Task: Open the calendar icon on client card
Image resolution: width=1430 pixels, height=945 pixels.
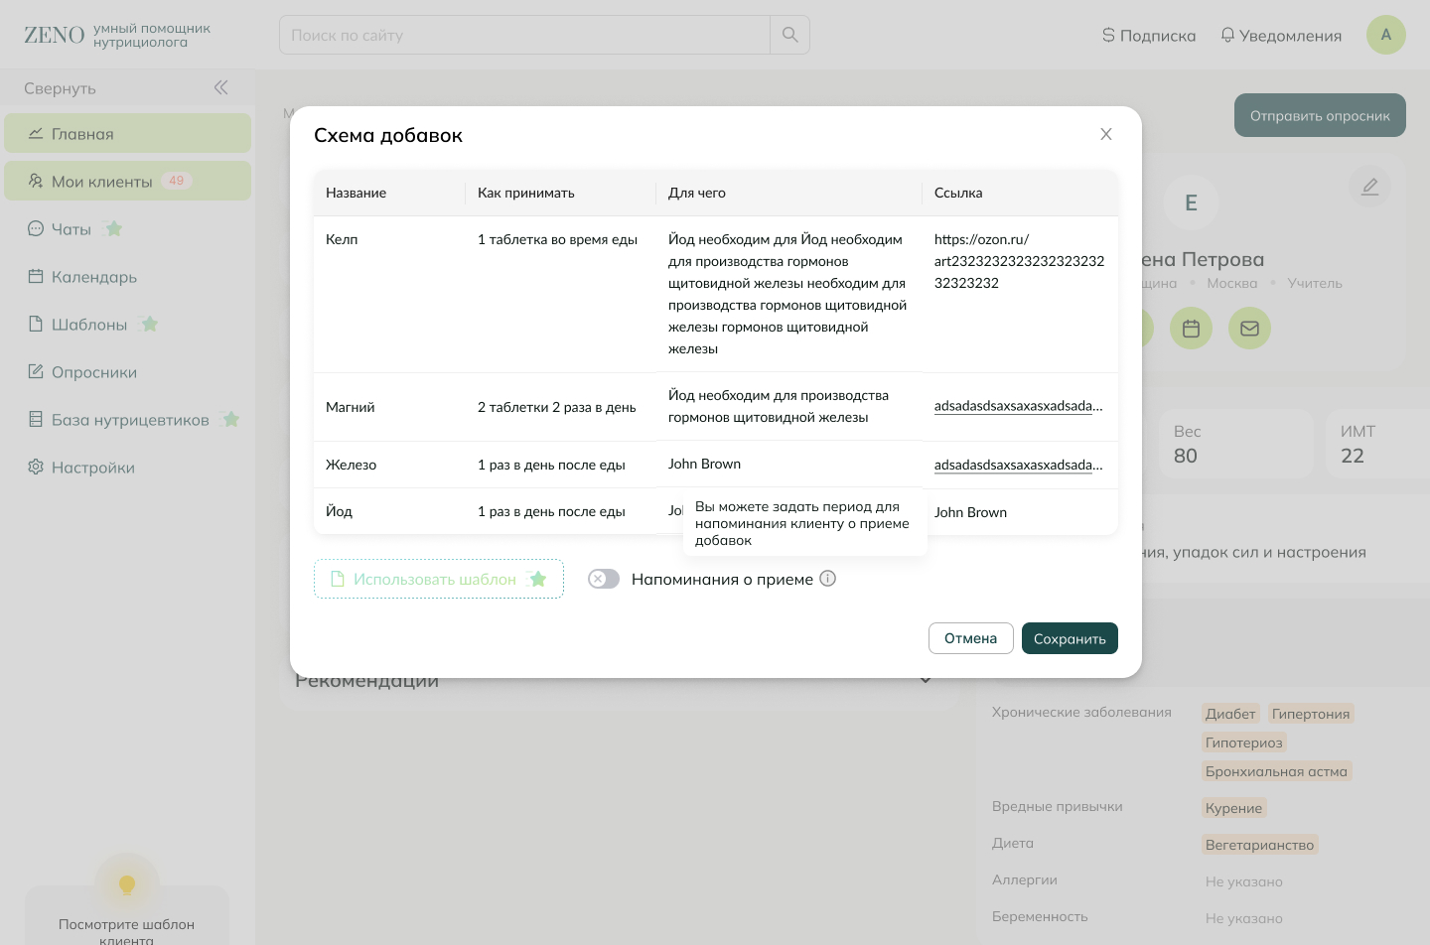Action: pos(1192,329)
